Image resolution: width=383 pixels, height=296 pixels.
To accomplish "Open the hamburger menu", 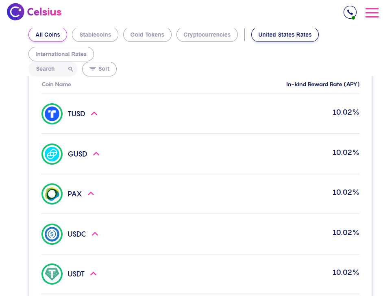I will tap(372, 13).
